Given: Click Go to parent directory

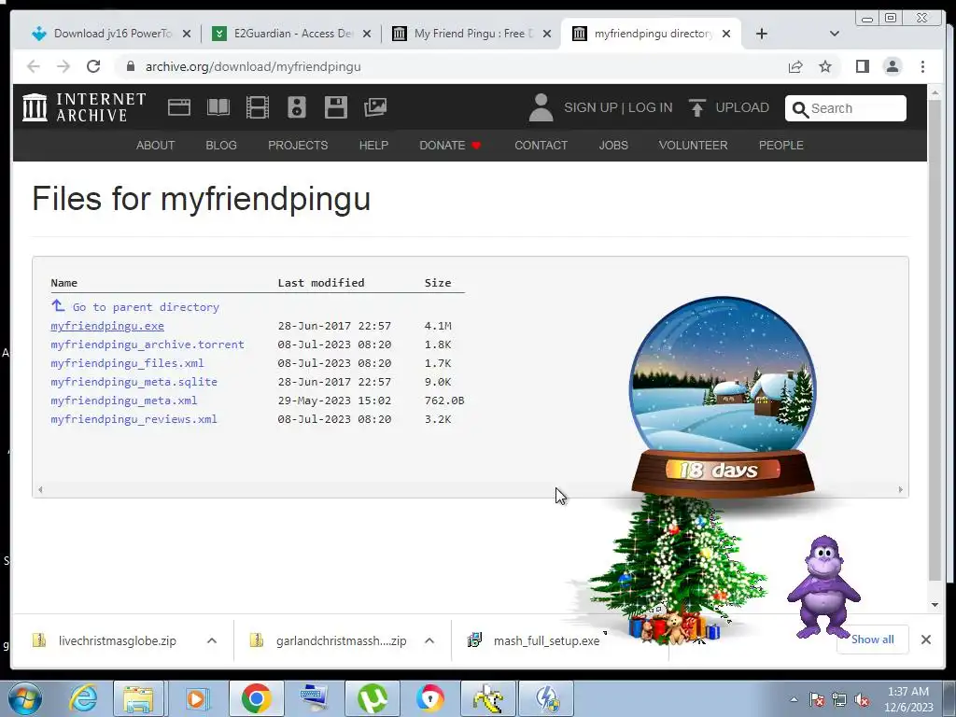Looking at the screenshot, I should pos(146,306).
